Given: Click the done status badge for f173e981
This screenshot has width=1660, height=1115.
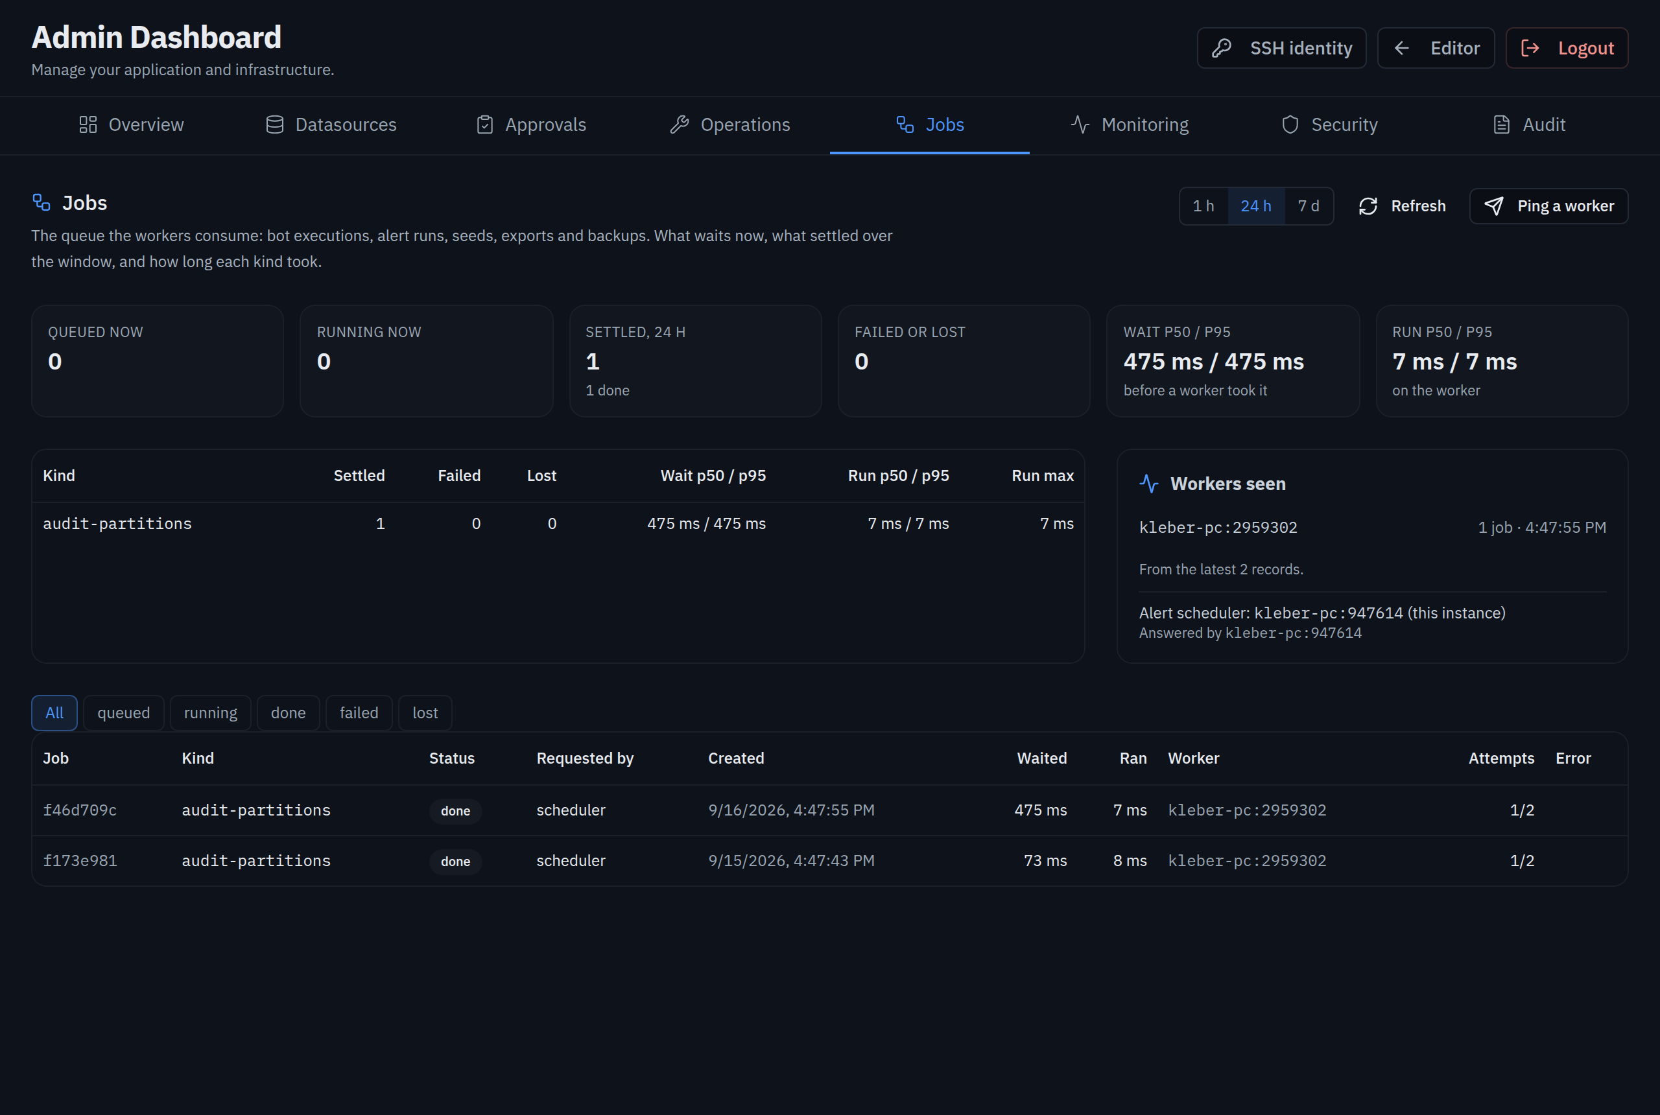Looking at the screenshot, I should 455,861.
